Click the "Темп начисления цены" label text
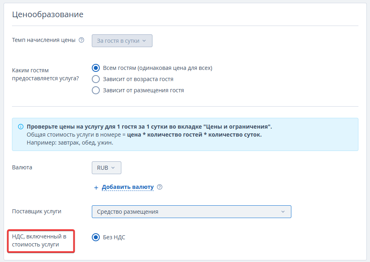 [44, 40]
